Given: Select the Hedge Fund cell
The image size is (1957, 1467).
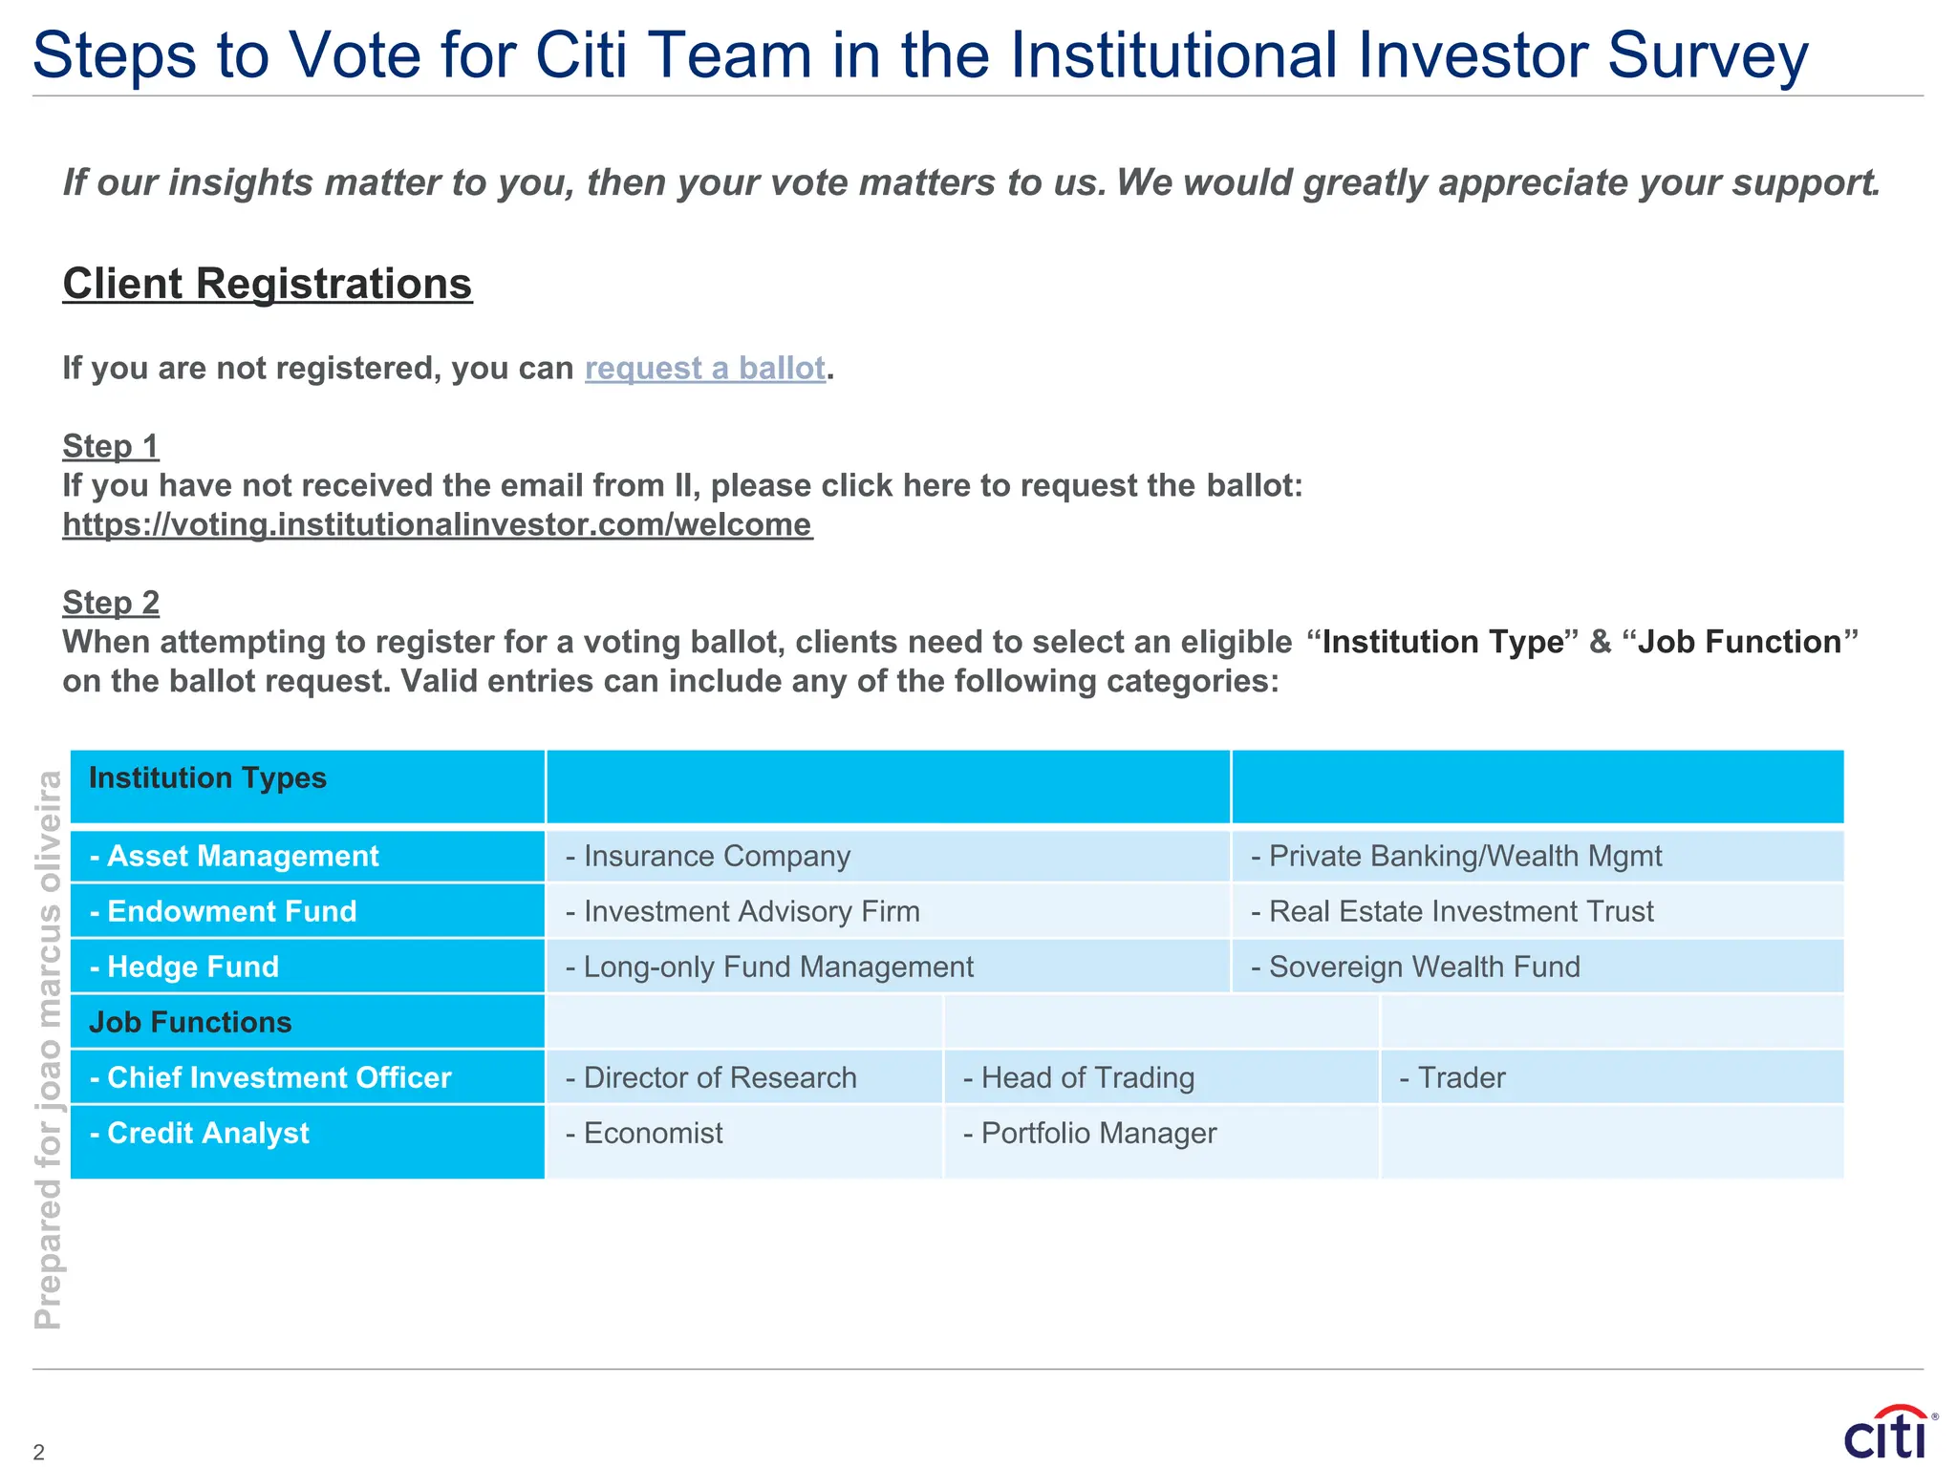Looking at the screenshot, I should (308, 967).
